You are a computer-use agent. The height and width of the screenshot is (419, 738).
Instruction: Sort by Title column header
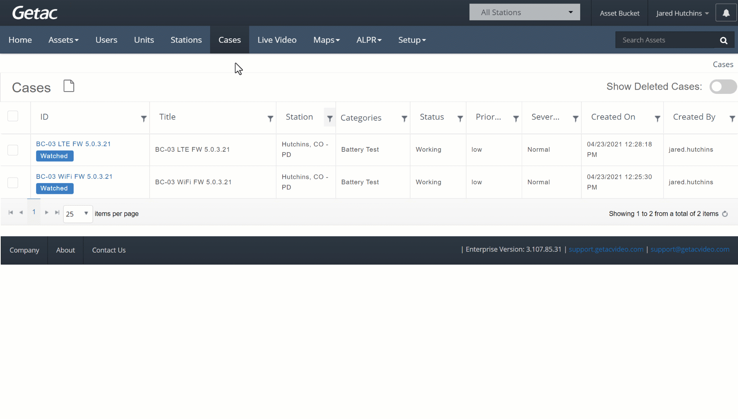167,117
